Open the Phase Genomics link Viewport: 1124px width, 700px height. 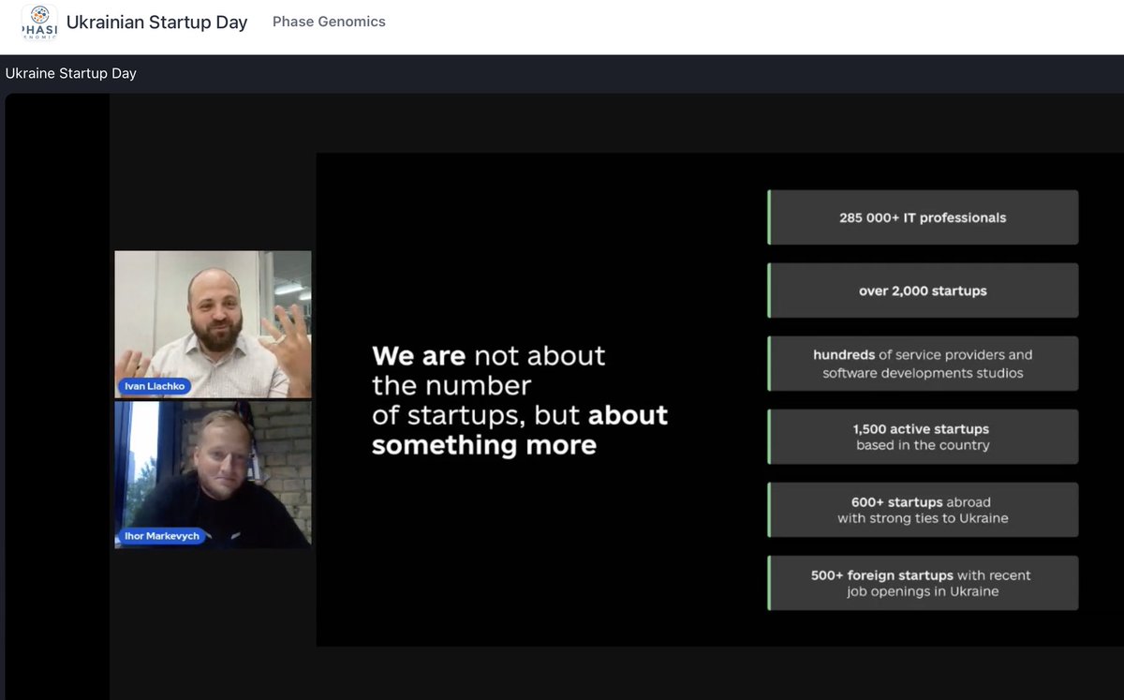click(x=329, y=22)
